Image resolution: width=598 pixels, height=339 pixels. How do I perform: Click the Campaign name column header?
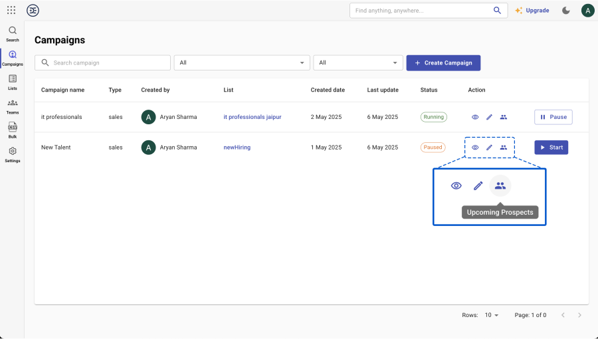[x=63, y=90]
